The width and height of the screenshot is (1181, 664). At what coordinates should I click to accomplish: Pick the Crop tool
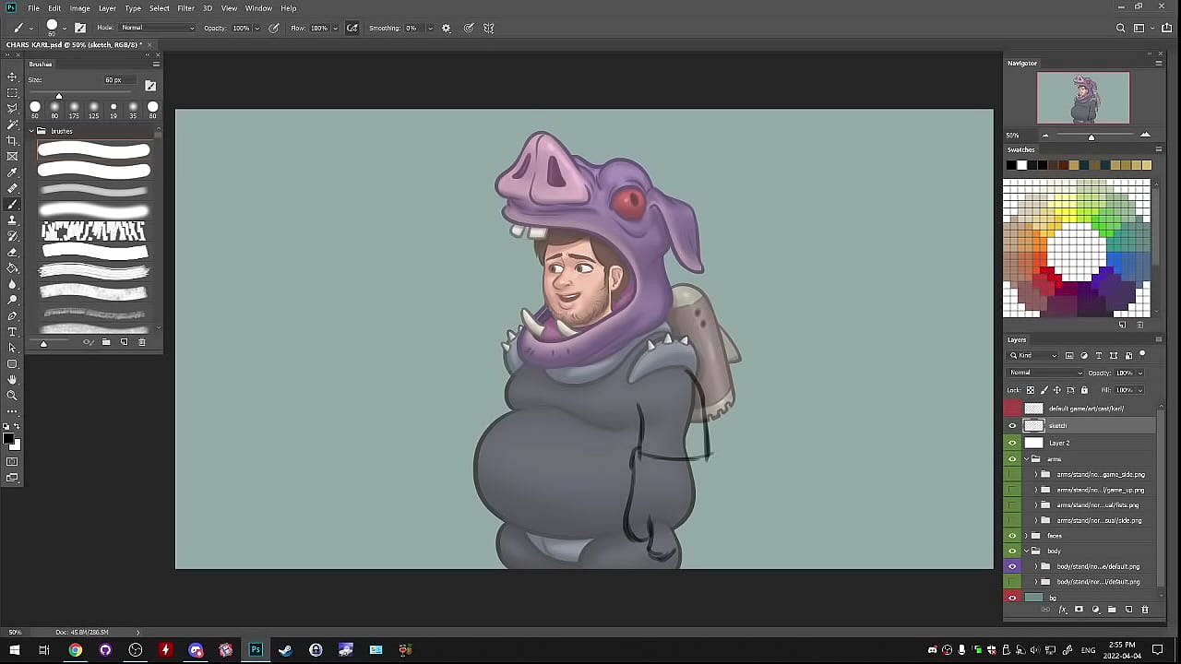pos(12,140)
